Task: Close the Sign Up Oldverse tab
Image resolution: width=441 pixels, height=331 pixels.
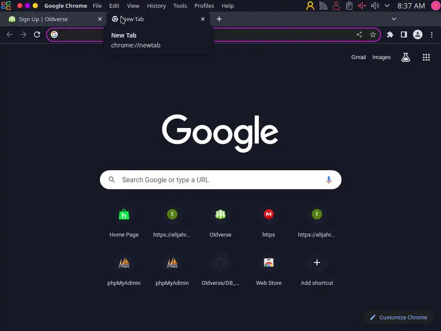Action: click(x=100, y=19)
